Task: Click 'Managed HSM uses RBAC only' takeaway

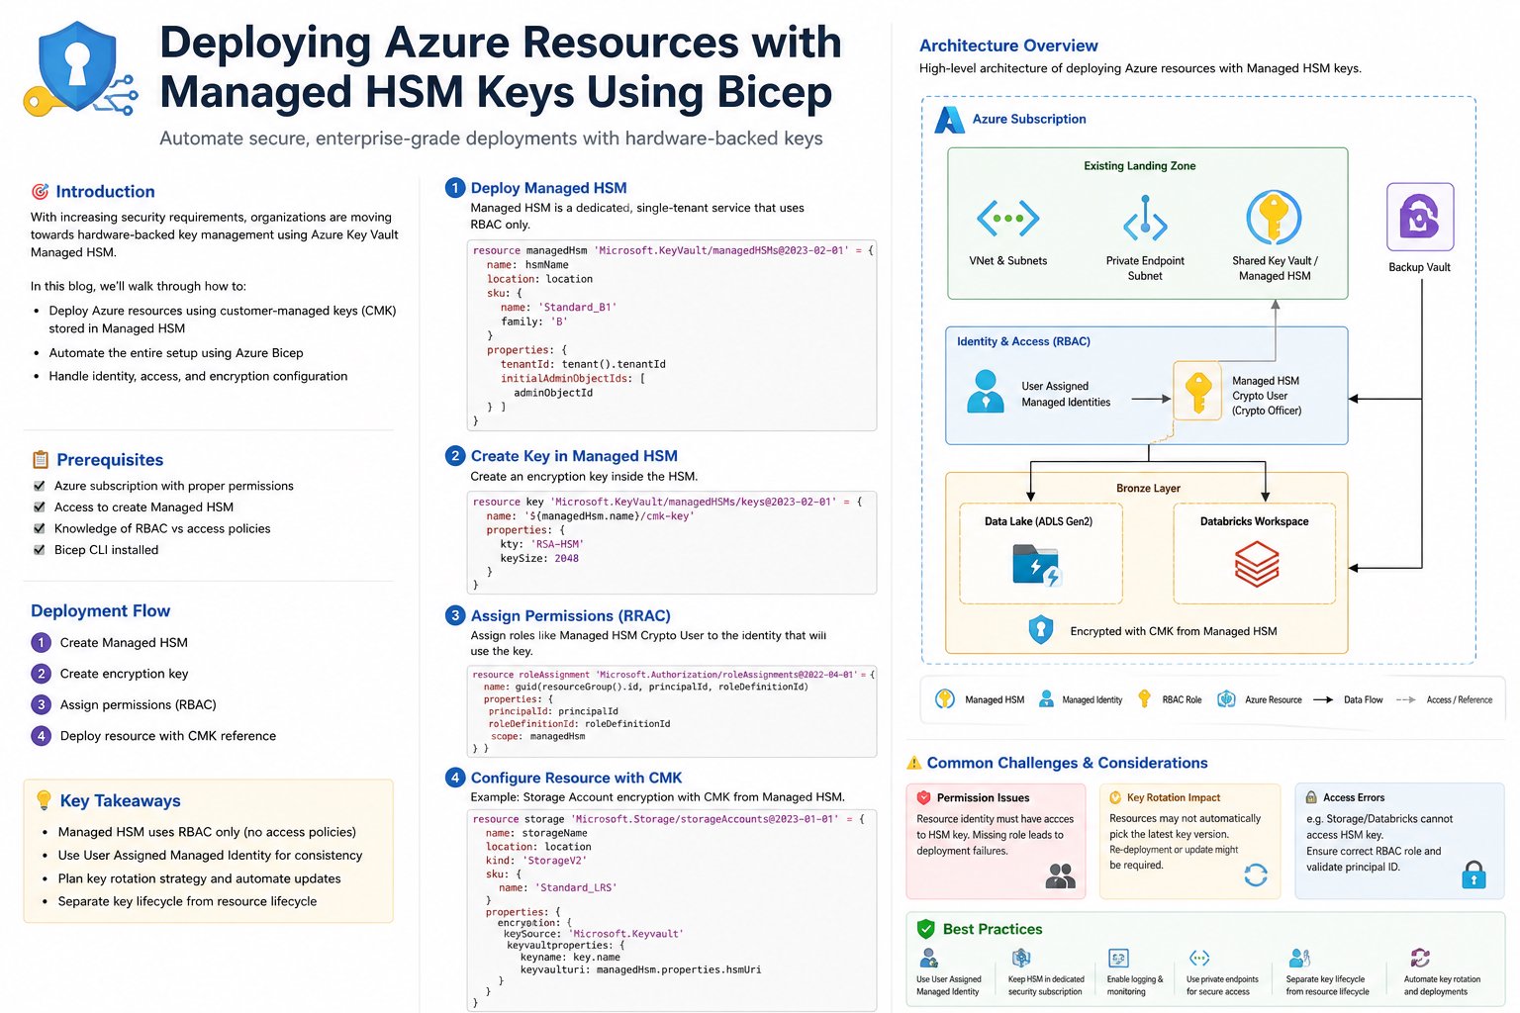Action: (x=207, y=832)
